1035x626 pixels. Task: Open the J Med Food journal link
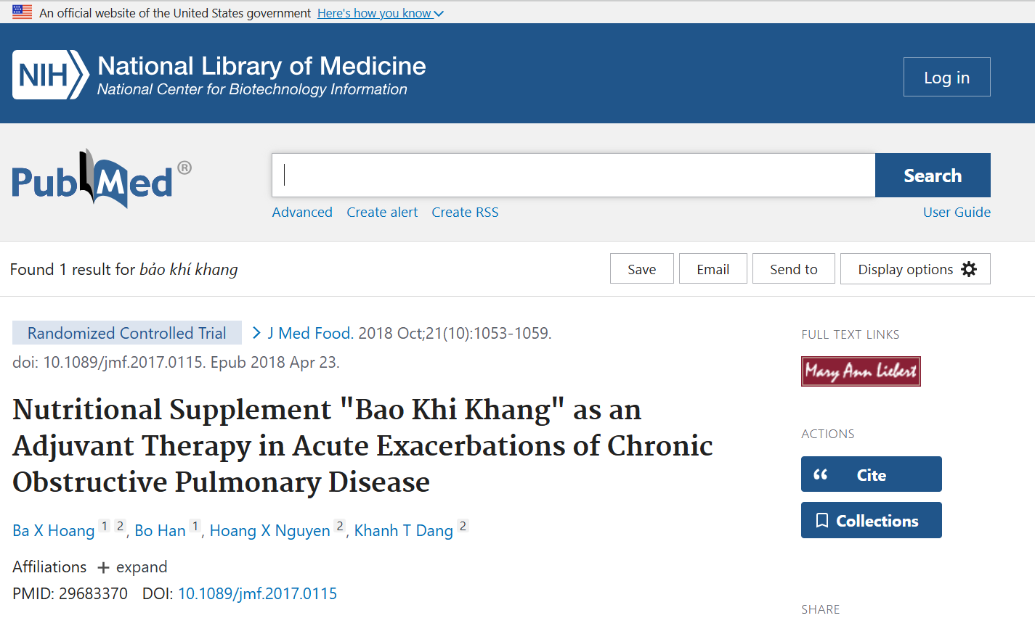click(308, 333)
